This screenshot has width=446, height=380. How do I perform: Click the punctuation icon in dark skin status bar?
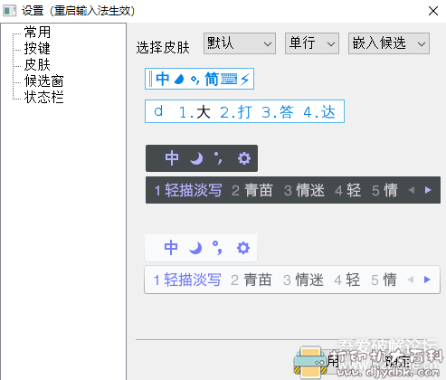pos(218,158)
